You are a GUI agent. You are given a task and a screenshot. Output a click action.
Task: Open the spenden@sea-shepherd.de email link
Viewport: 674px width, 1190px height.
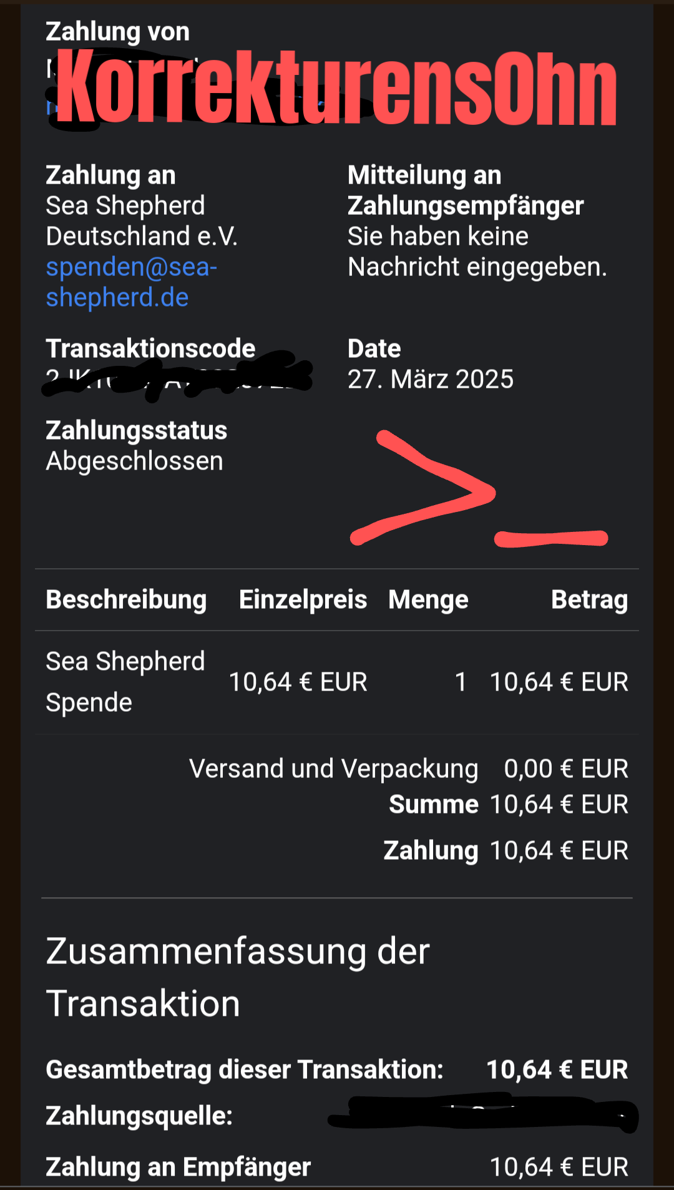pyautogui.click(x=131, y=282)
